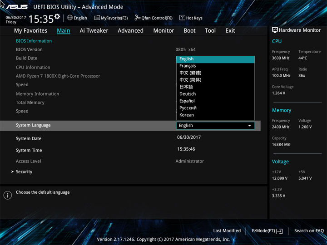Image resolution: width=327 pixels, height=245 pixels.
Task: Choose Русский language option
Action: (215, 108)
